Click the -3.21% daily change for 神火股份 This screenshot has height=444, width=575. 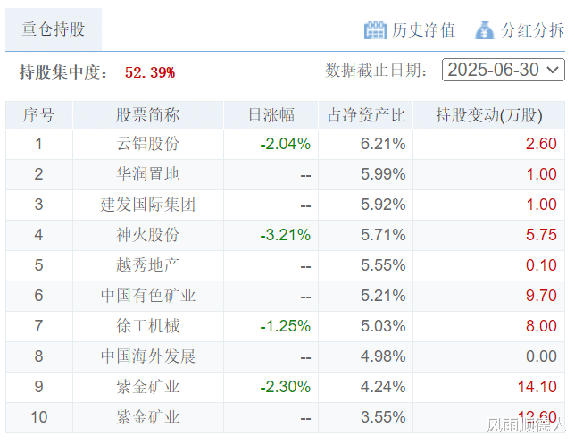[x=286, y=235]
